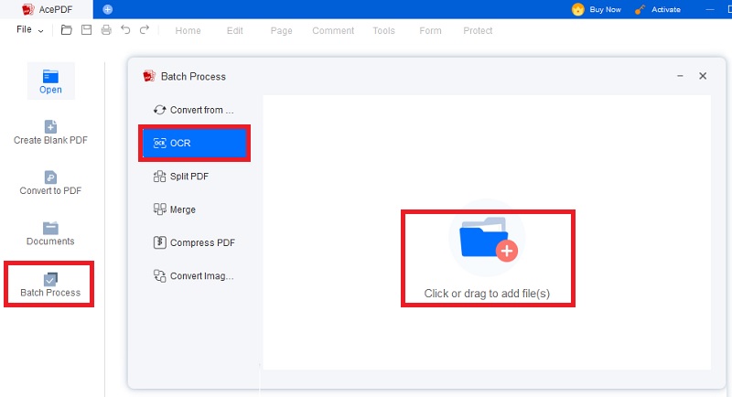Viewport: 732px width, 397px height.
Task: Open Batch Process in the sidebar
Action: coord(50,285)
